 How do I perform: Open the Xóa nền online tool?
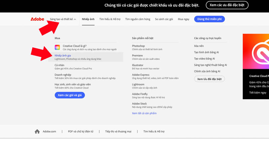pos(199,46)
